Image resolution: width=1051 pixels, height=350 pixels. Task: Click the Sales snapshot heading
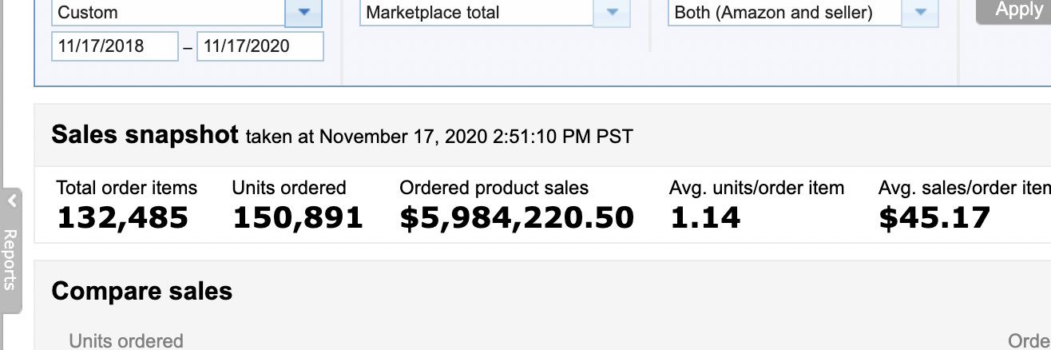[145, 134]
